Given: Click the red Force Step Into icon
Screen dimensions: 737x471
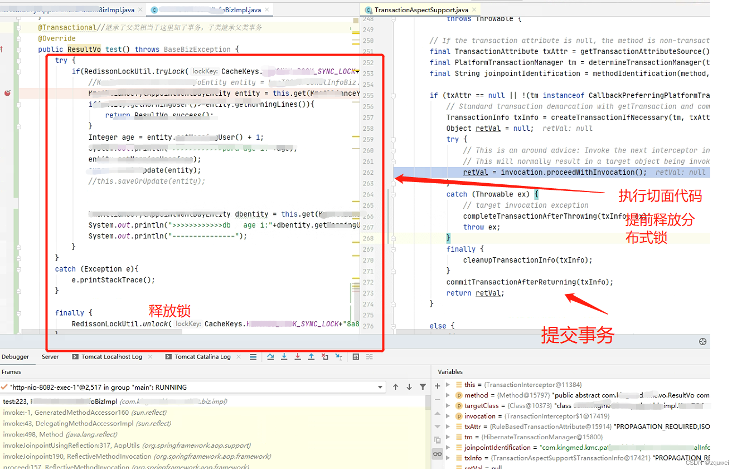Looking at the screenshot, I should pyautogui.click(x=298, y=357).
